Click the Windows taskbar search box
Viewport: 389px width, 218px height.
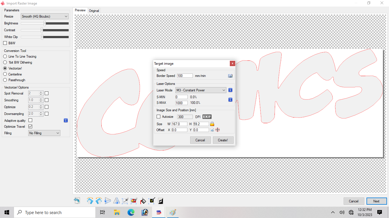coord(55,212)
